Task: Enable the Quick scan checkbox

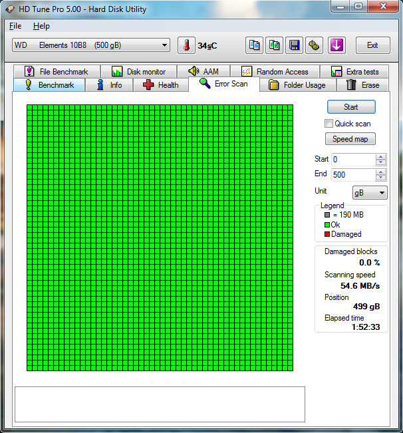Action: pos(329,124)
